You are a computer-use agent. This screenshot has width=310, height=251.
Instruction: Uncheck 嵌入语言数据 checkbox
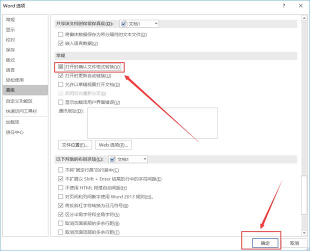(x=61, y=43)
